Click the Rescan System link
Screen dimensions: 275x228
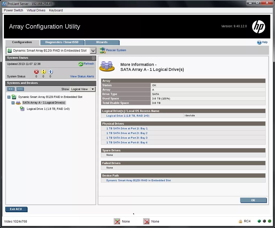pyautogui.click(x=116, y=50)
